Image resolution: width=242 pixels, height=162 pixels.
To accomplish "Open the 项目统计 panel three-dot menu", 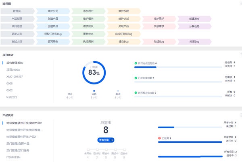I will (241, 55).
